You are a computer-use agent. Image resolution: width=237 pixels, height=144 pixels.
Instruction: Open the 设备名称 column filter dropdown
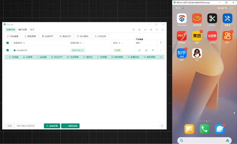tap(84, 43)
